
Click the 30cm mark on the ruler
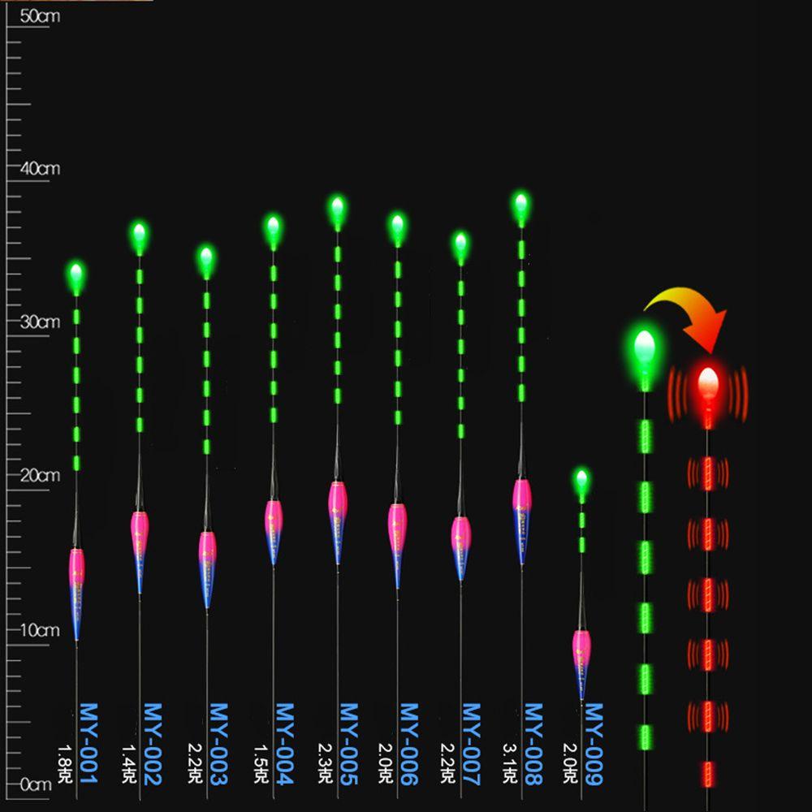tap(39, 322)
